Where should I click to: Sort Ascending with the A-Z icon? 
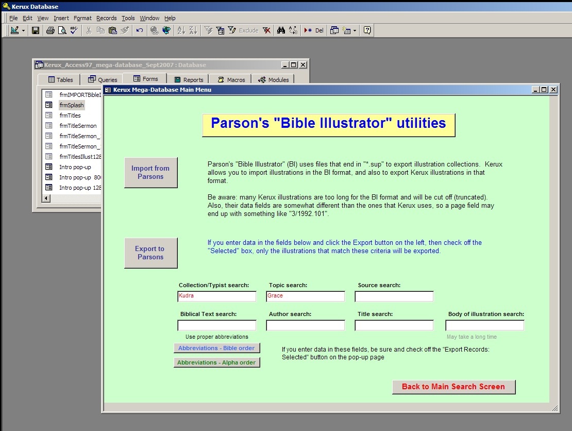pos(181,30)
